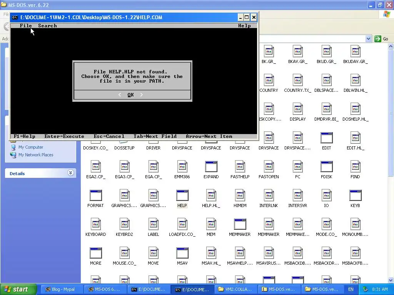Click the Esc=Cancel status bar item

pyautogui.click(x=109, y=136)
